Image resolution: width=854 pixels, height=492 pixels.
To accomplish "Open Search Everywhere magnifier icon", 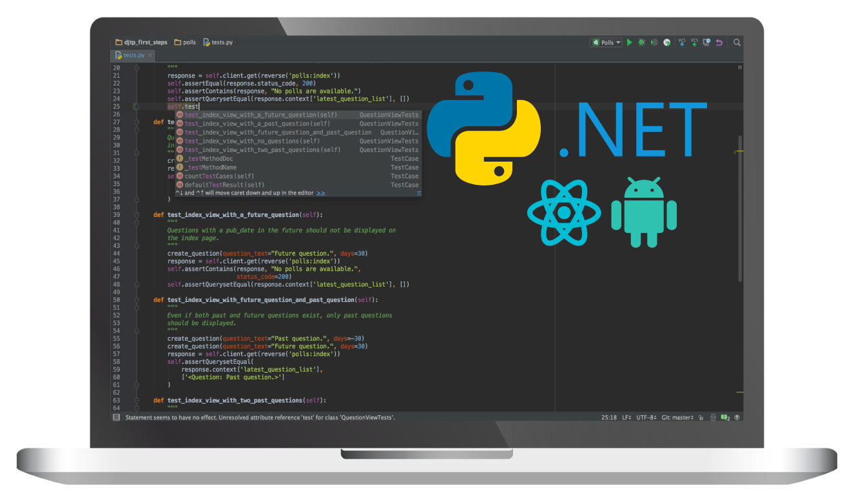I will [737, 43].
